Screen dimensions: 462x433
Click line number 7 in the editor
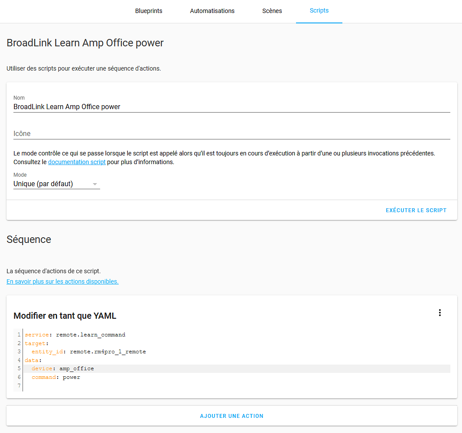coord(19,385)
